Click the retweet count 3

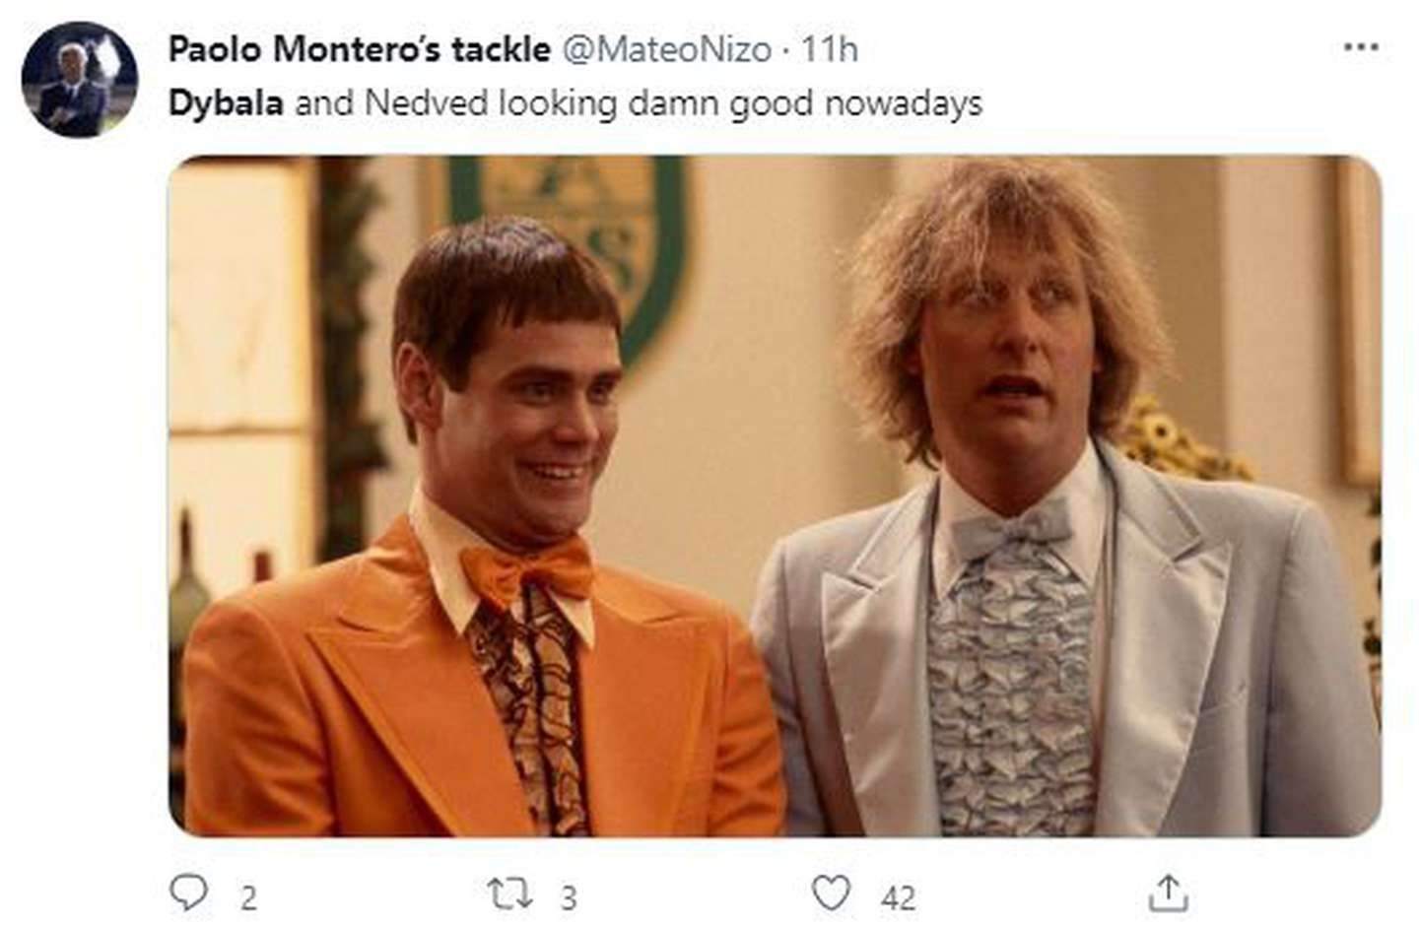pos(569,897)
